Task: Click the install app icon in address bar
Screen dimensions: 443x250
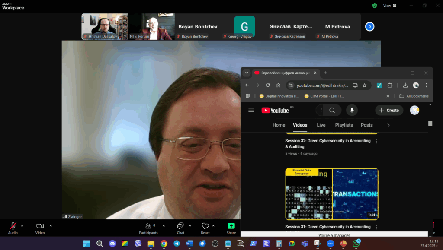Action: point(355,85)
